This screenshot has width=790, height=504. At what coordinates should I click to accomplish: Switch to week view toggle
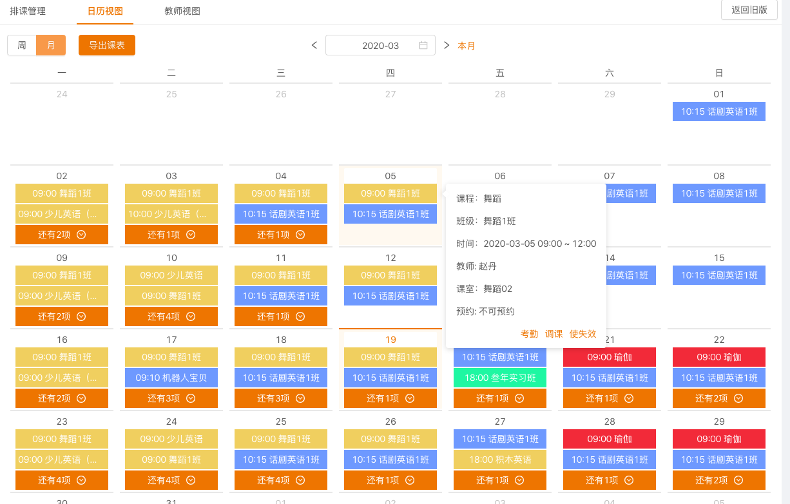pos(22,46)
